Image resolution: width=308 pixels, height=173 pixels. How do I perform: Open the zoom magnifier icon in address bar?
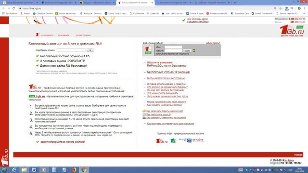275,9
